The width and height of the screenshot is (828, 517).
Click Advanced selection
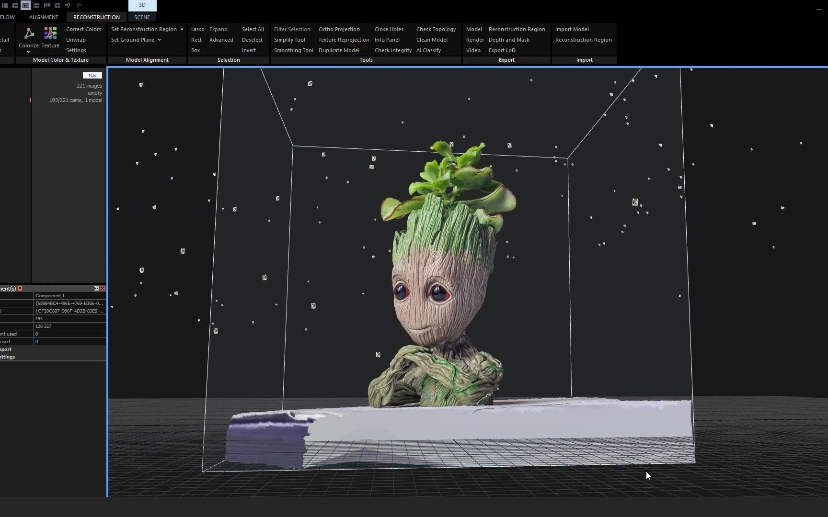pos(221,40)
